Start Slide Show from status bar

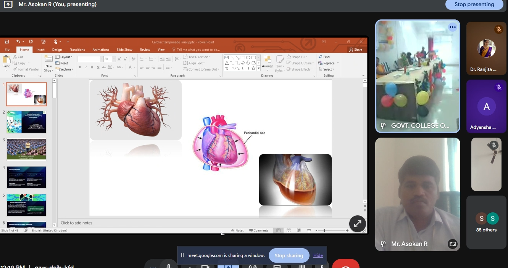[x=309, y=231]
